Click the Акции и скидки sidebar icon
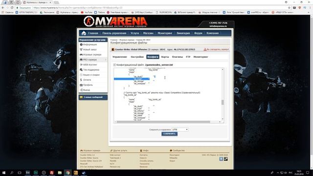 (81, 75)
